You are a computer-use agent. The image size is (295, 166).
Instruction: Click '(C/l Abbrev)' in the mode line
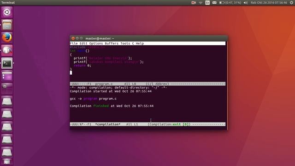point(157,84)
